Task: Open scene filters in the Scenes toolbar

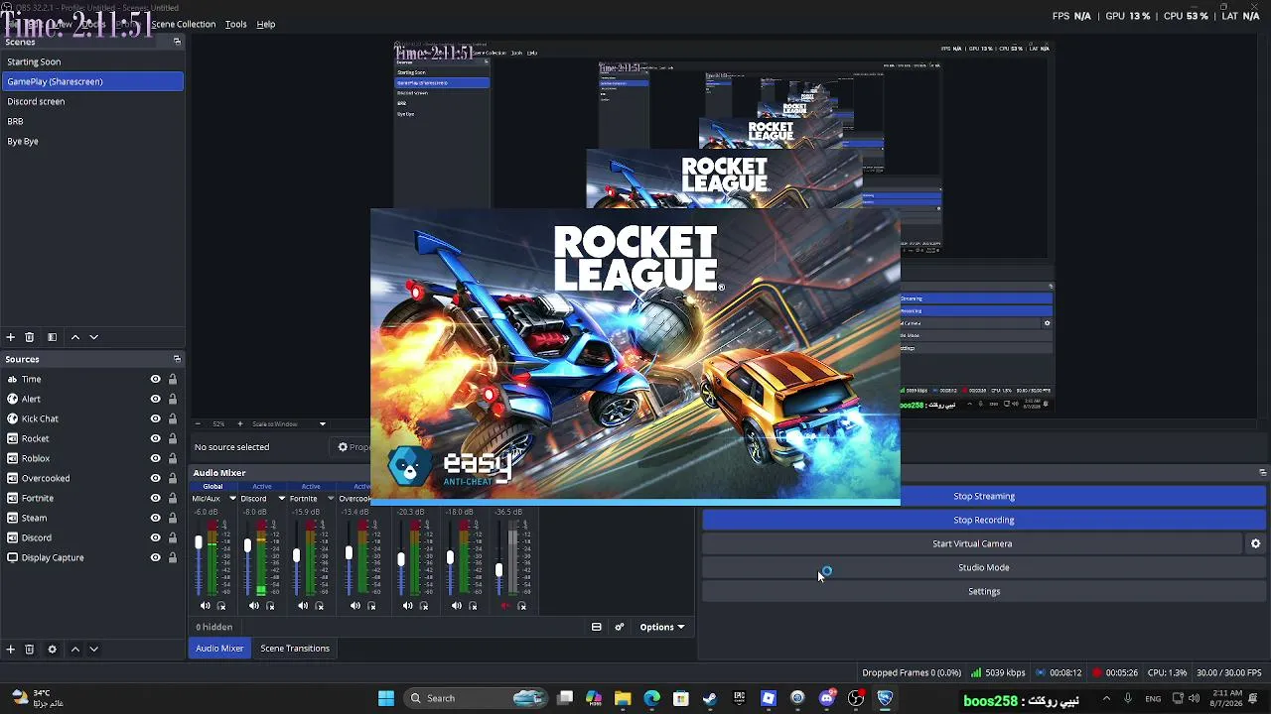Action: click(52, 337)
